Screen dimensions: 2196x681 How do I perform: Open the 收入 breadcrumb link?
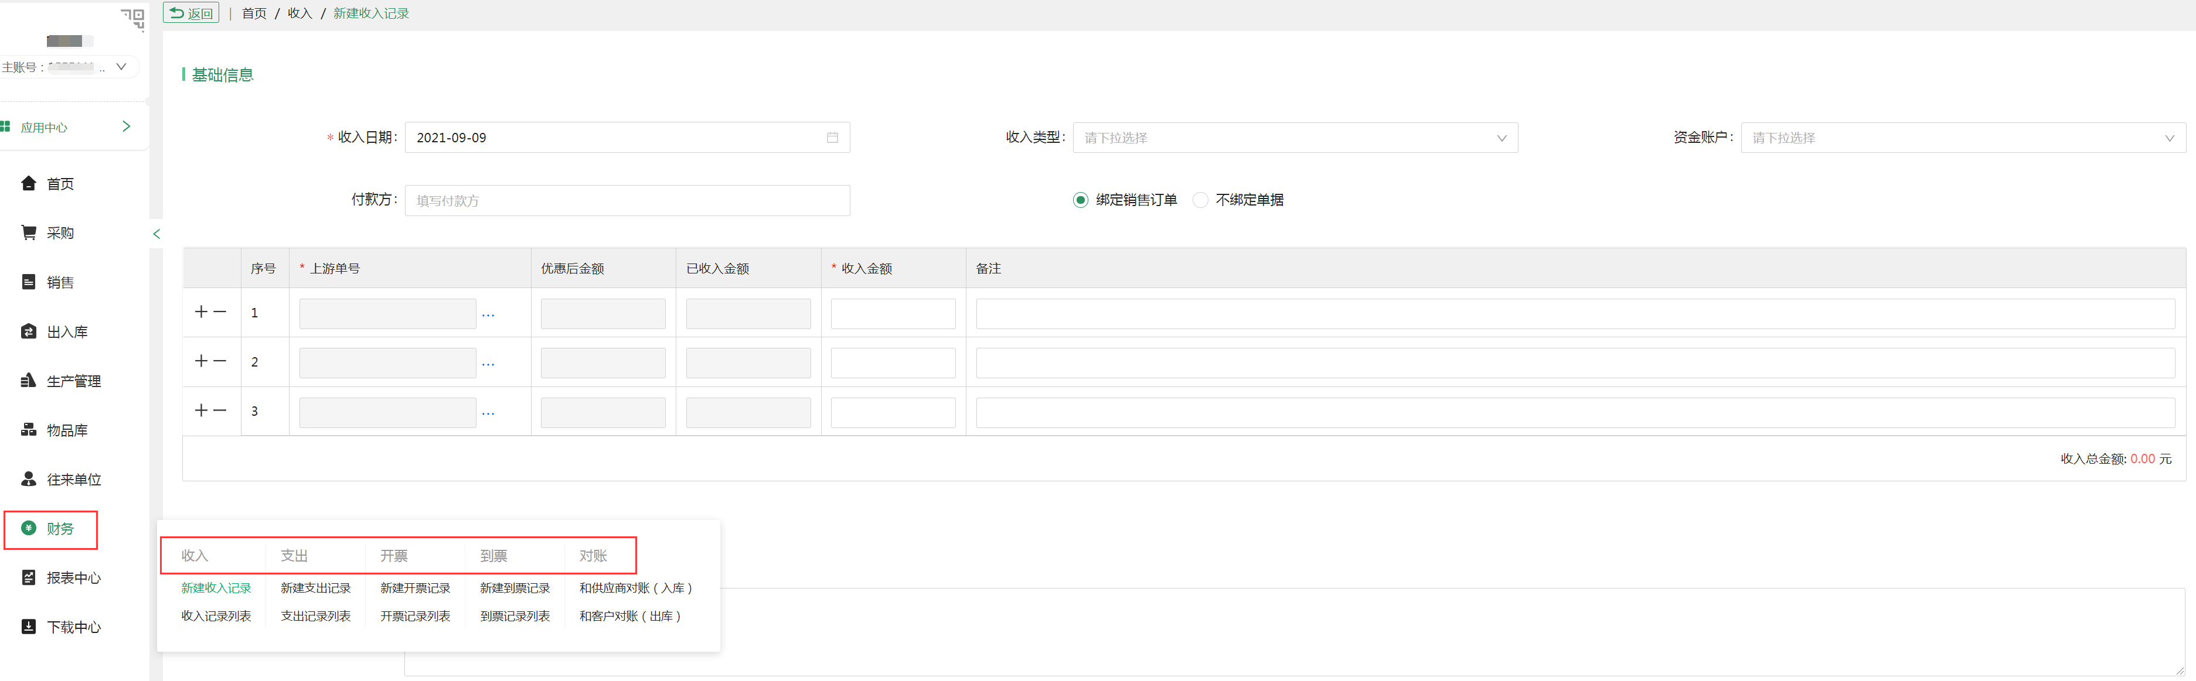point(299,13)
